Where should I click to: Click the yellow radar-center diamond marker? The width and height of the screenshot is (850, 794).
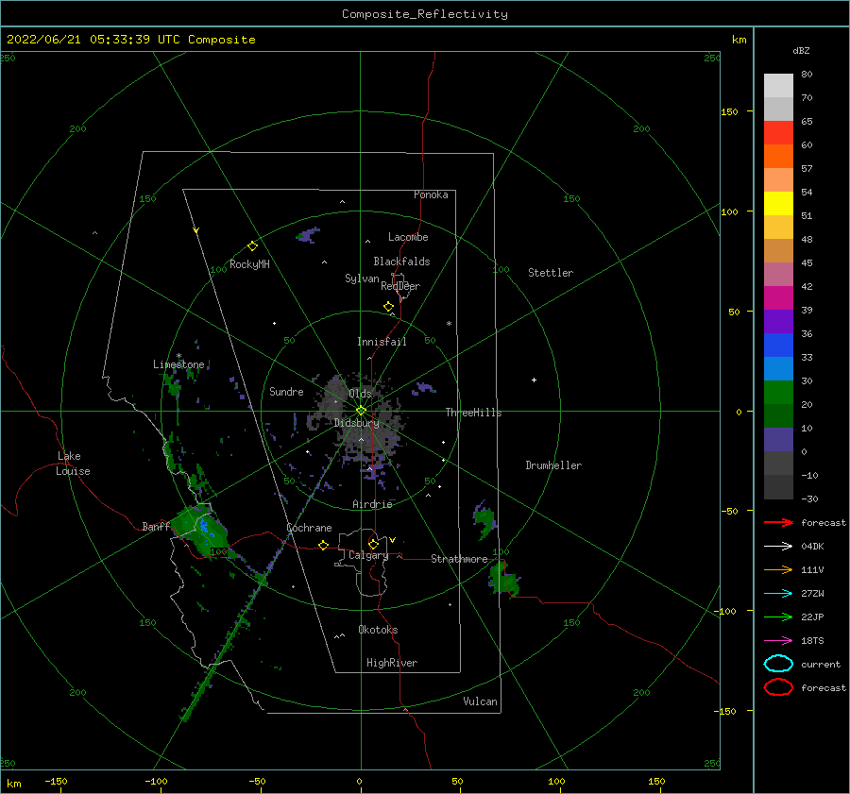coord(361,411)
